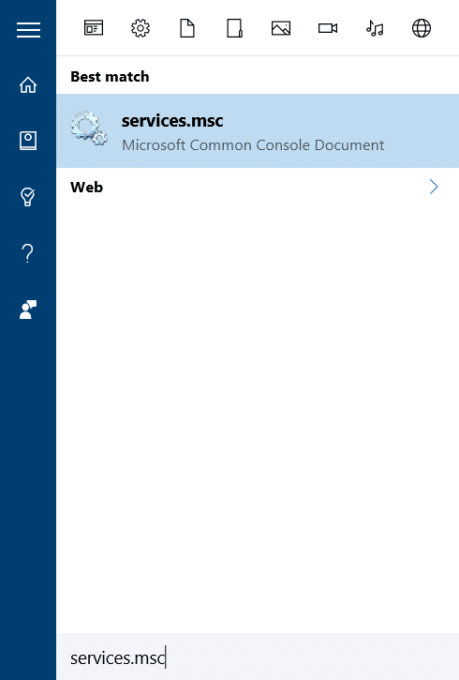Filter results by Documents
This screenshot has height=680, width=459.
pos(187,28)
